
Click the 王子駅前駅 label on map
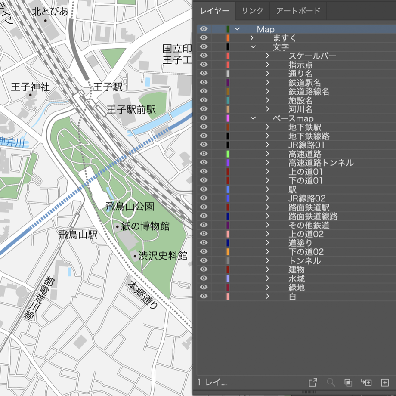pyautogui.click(x=131, y=110)
